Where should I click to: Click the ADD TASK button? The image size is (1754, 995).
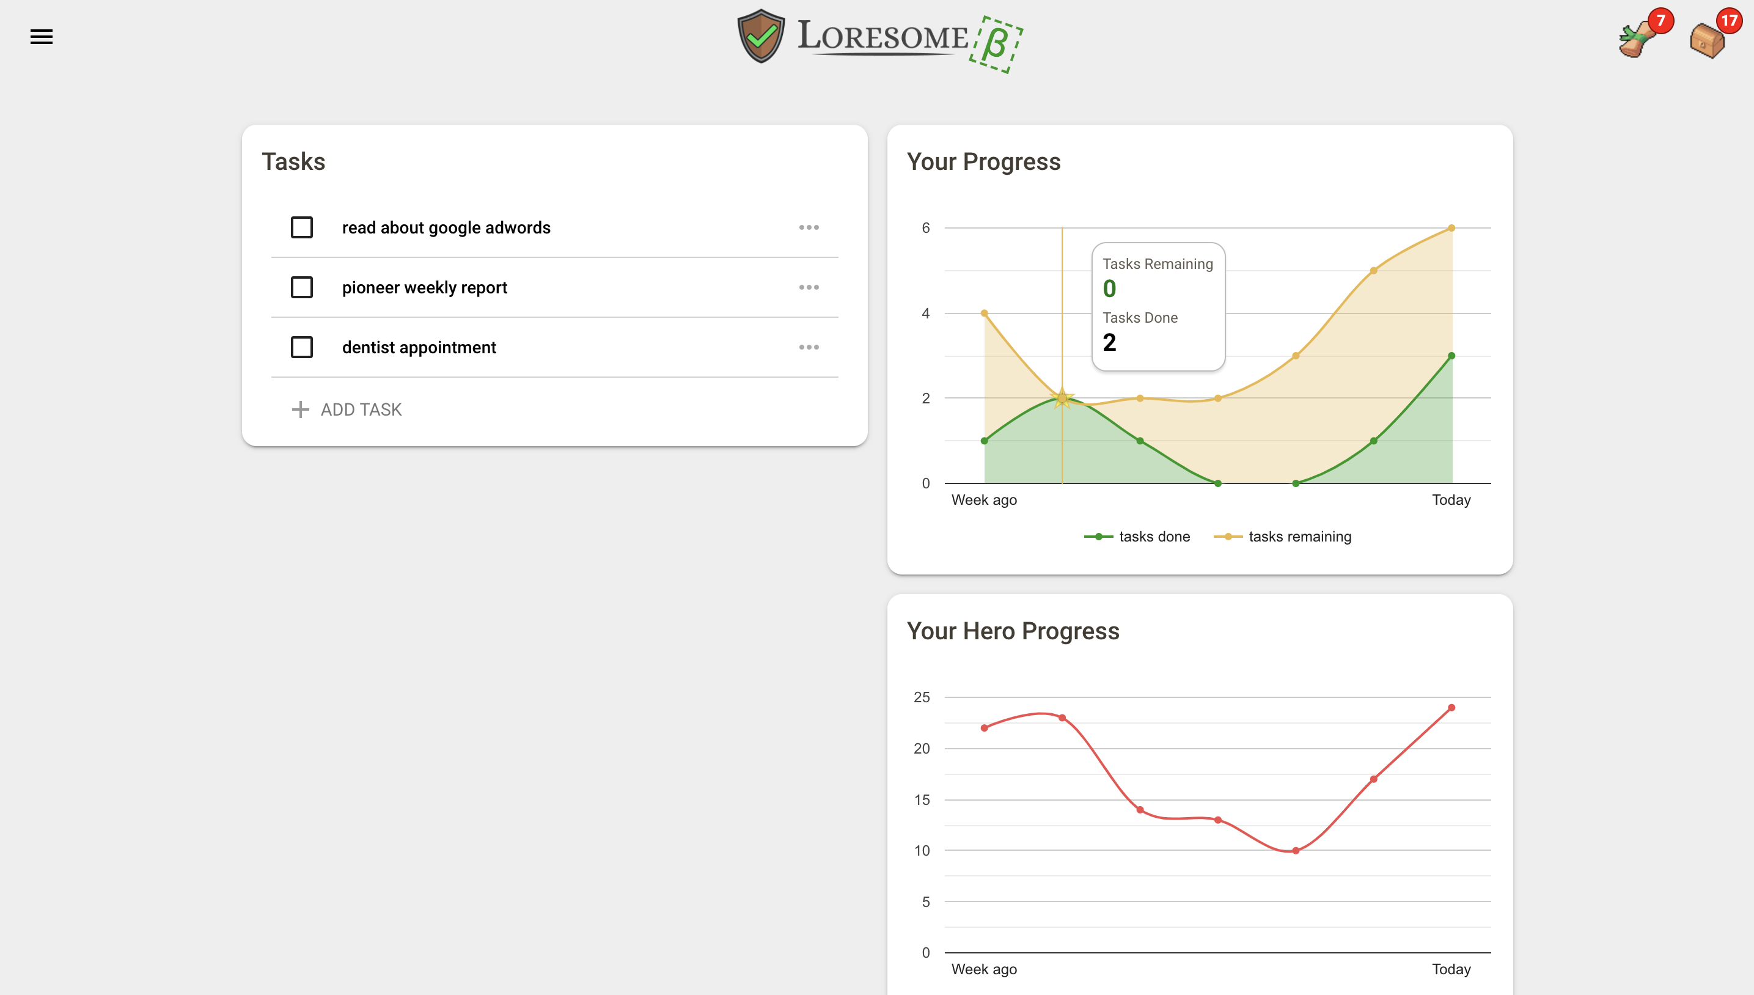(361, 409)
